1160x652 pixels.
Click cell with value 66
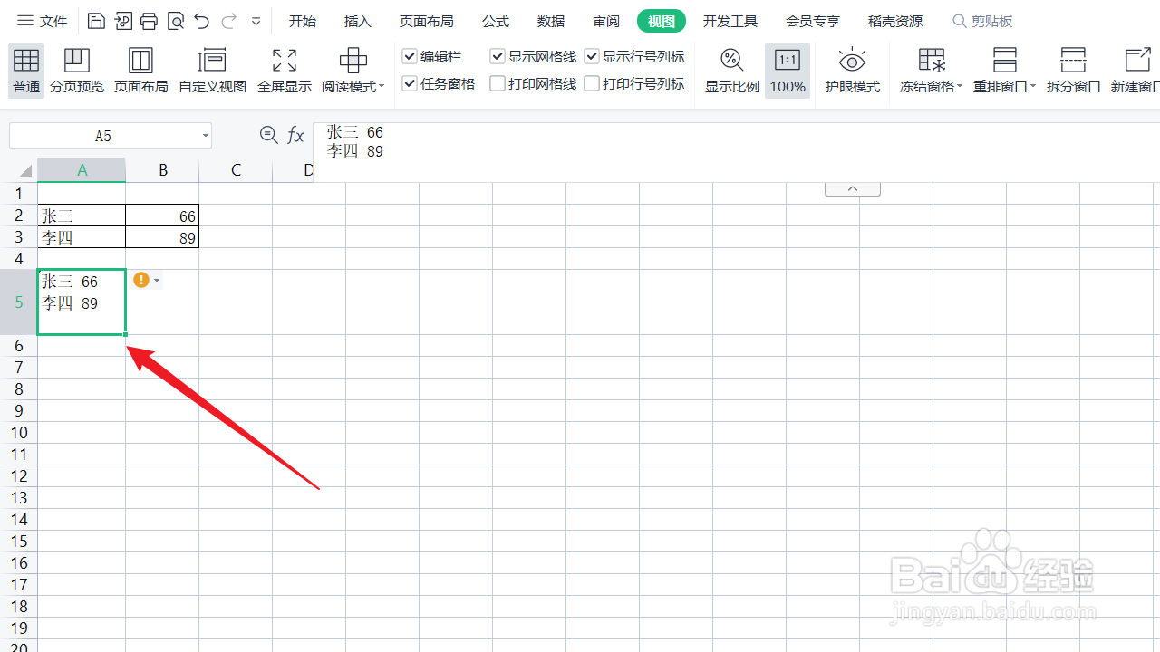[162, 216]
